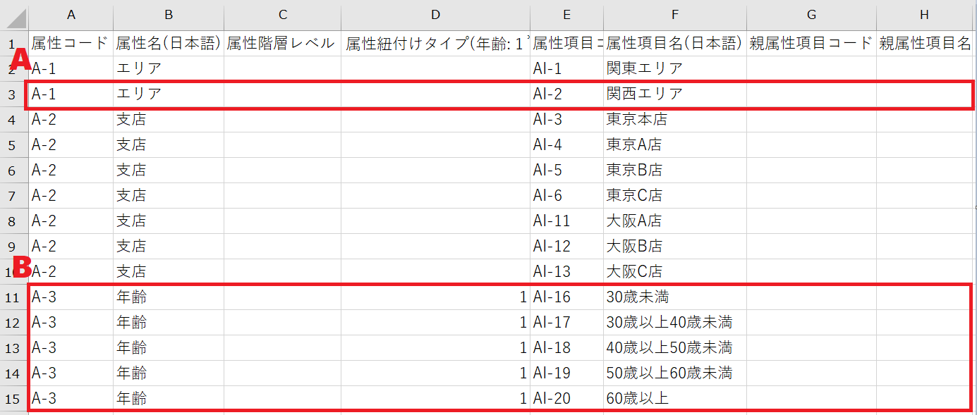Select the column H header
This screenshot has height=415, width=977.
(x=926, y=15)
